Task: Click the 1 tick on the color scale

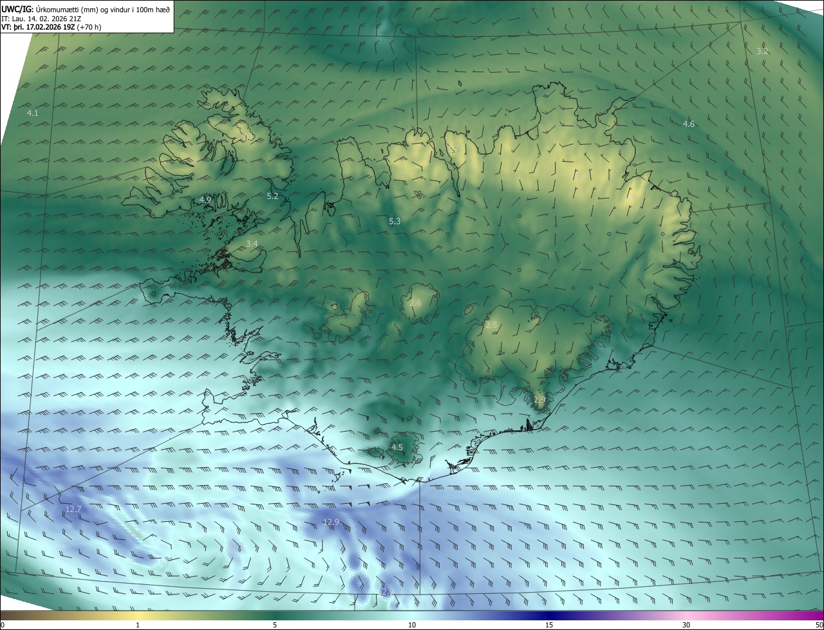Action: (x=138, y=625)
